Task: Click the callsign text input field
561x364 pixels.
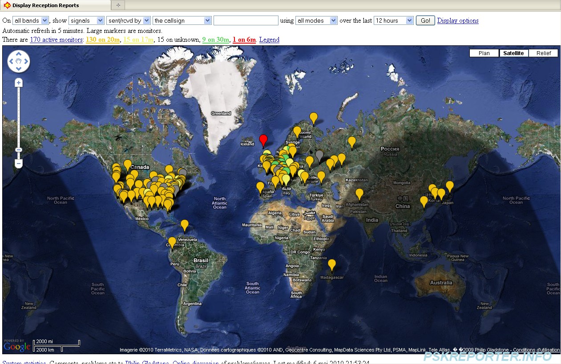Action: point(246,20)
